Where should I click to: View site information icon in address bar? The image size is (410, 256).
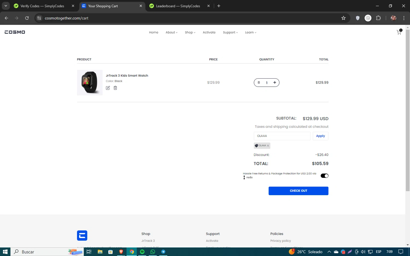pyautogui.click(x=39, y=18)
